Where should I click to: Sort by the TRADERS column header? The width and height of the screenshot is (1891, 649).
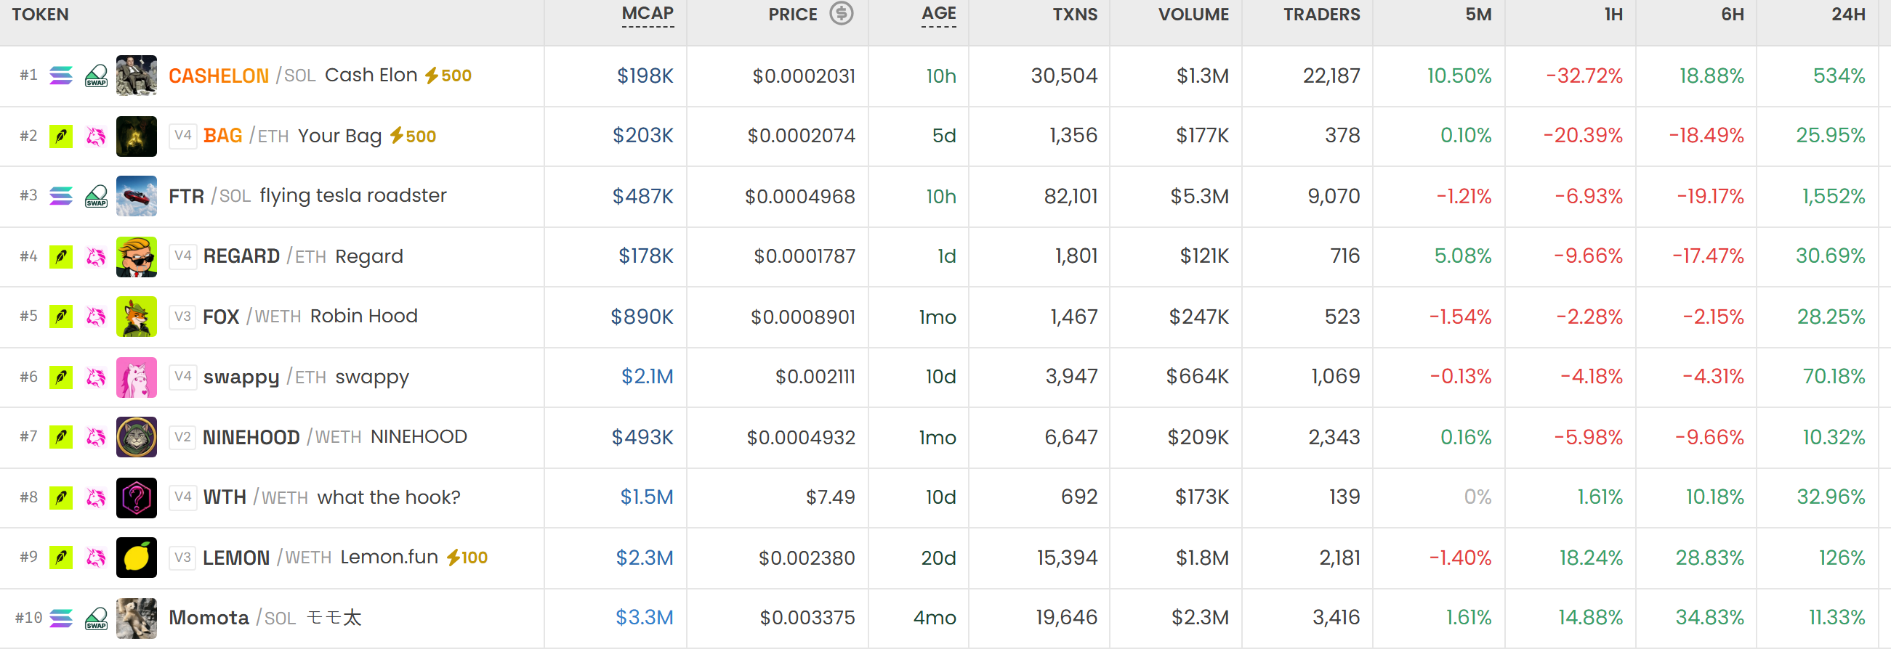(x=1321, y=15)
